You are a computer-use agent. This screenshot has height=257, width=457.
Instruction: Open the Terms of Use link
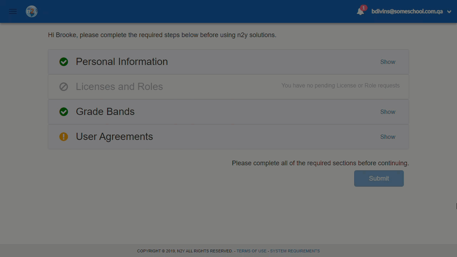[x=251, y=251]
